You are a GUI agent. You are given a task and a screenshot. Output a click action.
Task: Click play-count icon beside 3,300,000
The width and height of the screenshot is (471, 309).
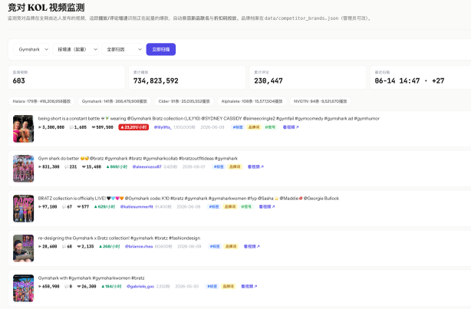(x=40, y=127)
